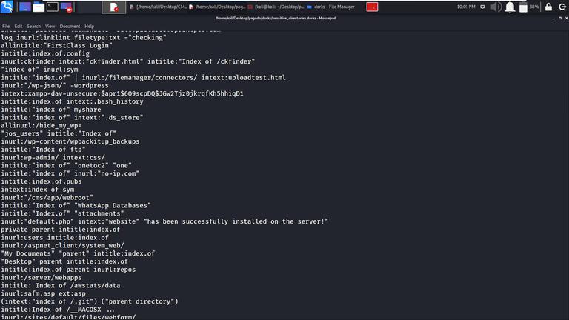Click the show desktop panel icon
Image resolution: width=569 pixels, height=320 pixels.
pos(24,7)
